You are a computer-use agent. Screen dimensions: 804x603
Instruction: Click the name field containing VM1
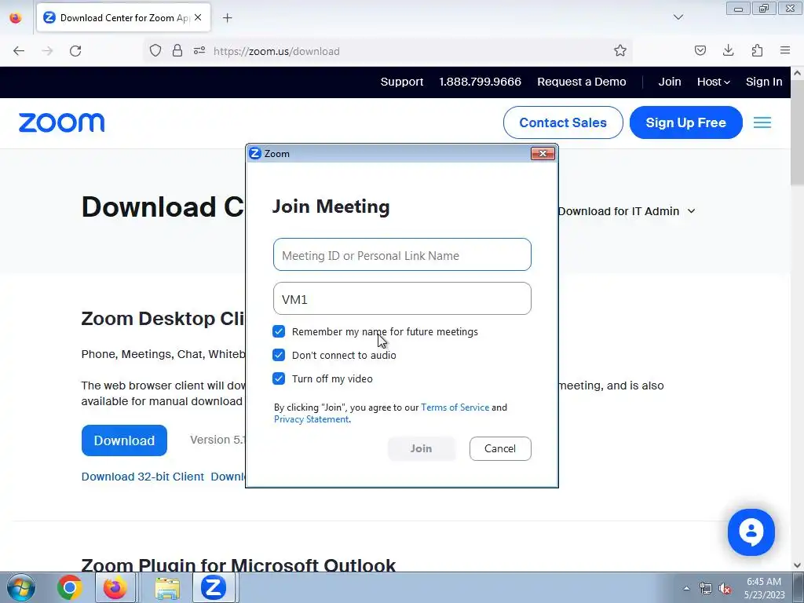[402, 298]
